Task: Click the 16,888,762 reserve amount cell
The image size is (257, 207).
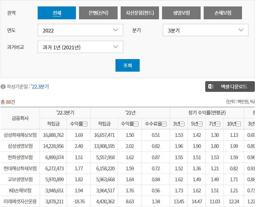Action: click(x=53, y=135)
